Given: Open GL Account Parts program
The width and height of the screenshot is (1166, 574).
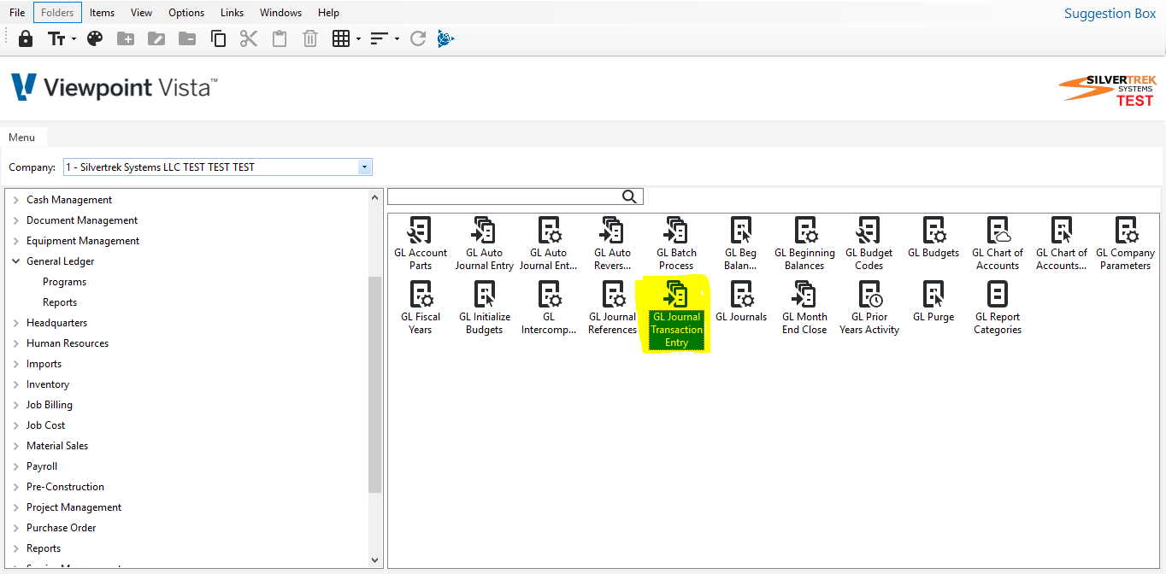Looking at the screenshot, I should [421, 243].
